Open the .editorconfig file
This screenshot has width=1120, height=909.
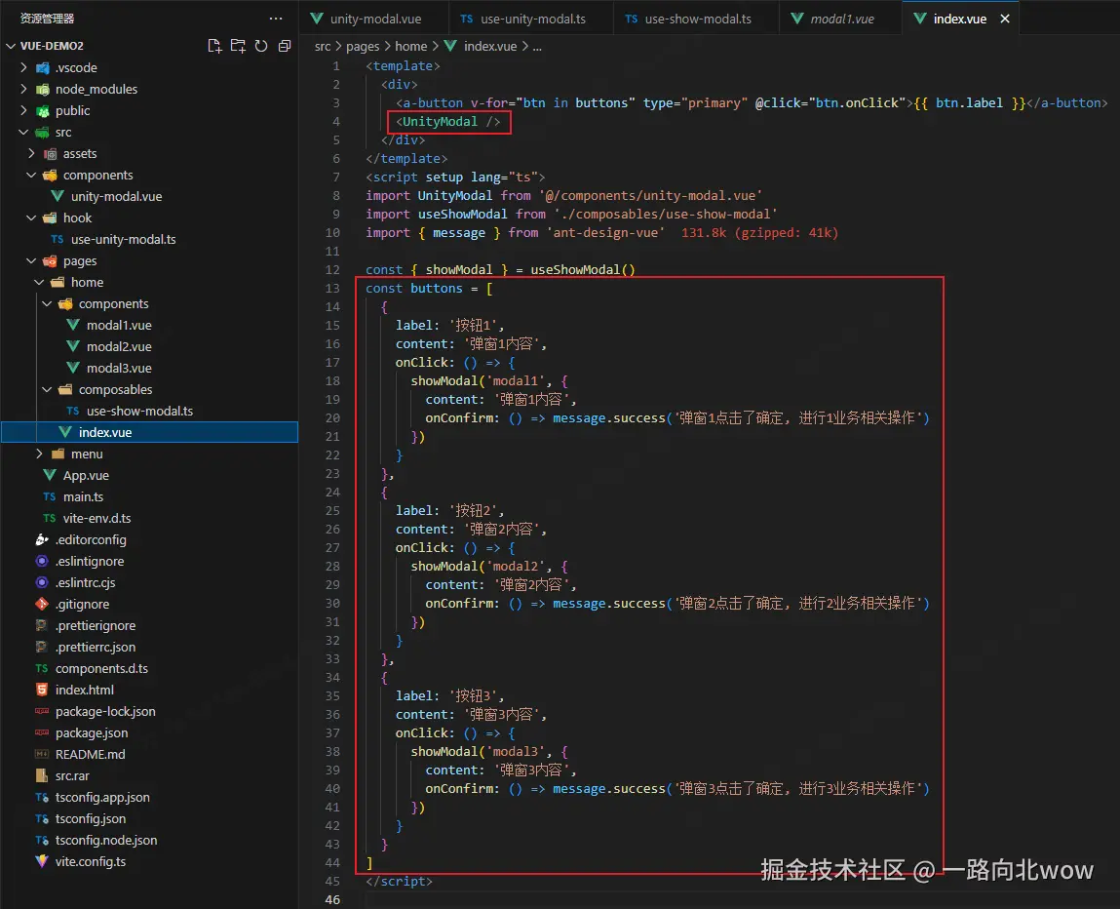point(149,539)
